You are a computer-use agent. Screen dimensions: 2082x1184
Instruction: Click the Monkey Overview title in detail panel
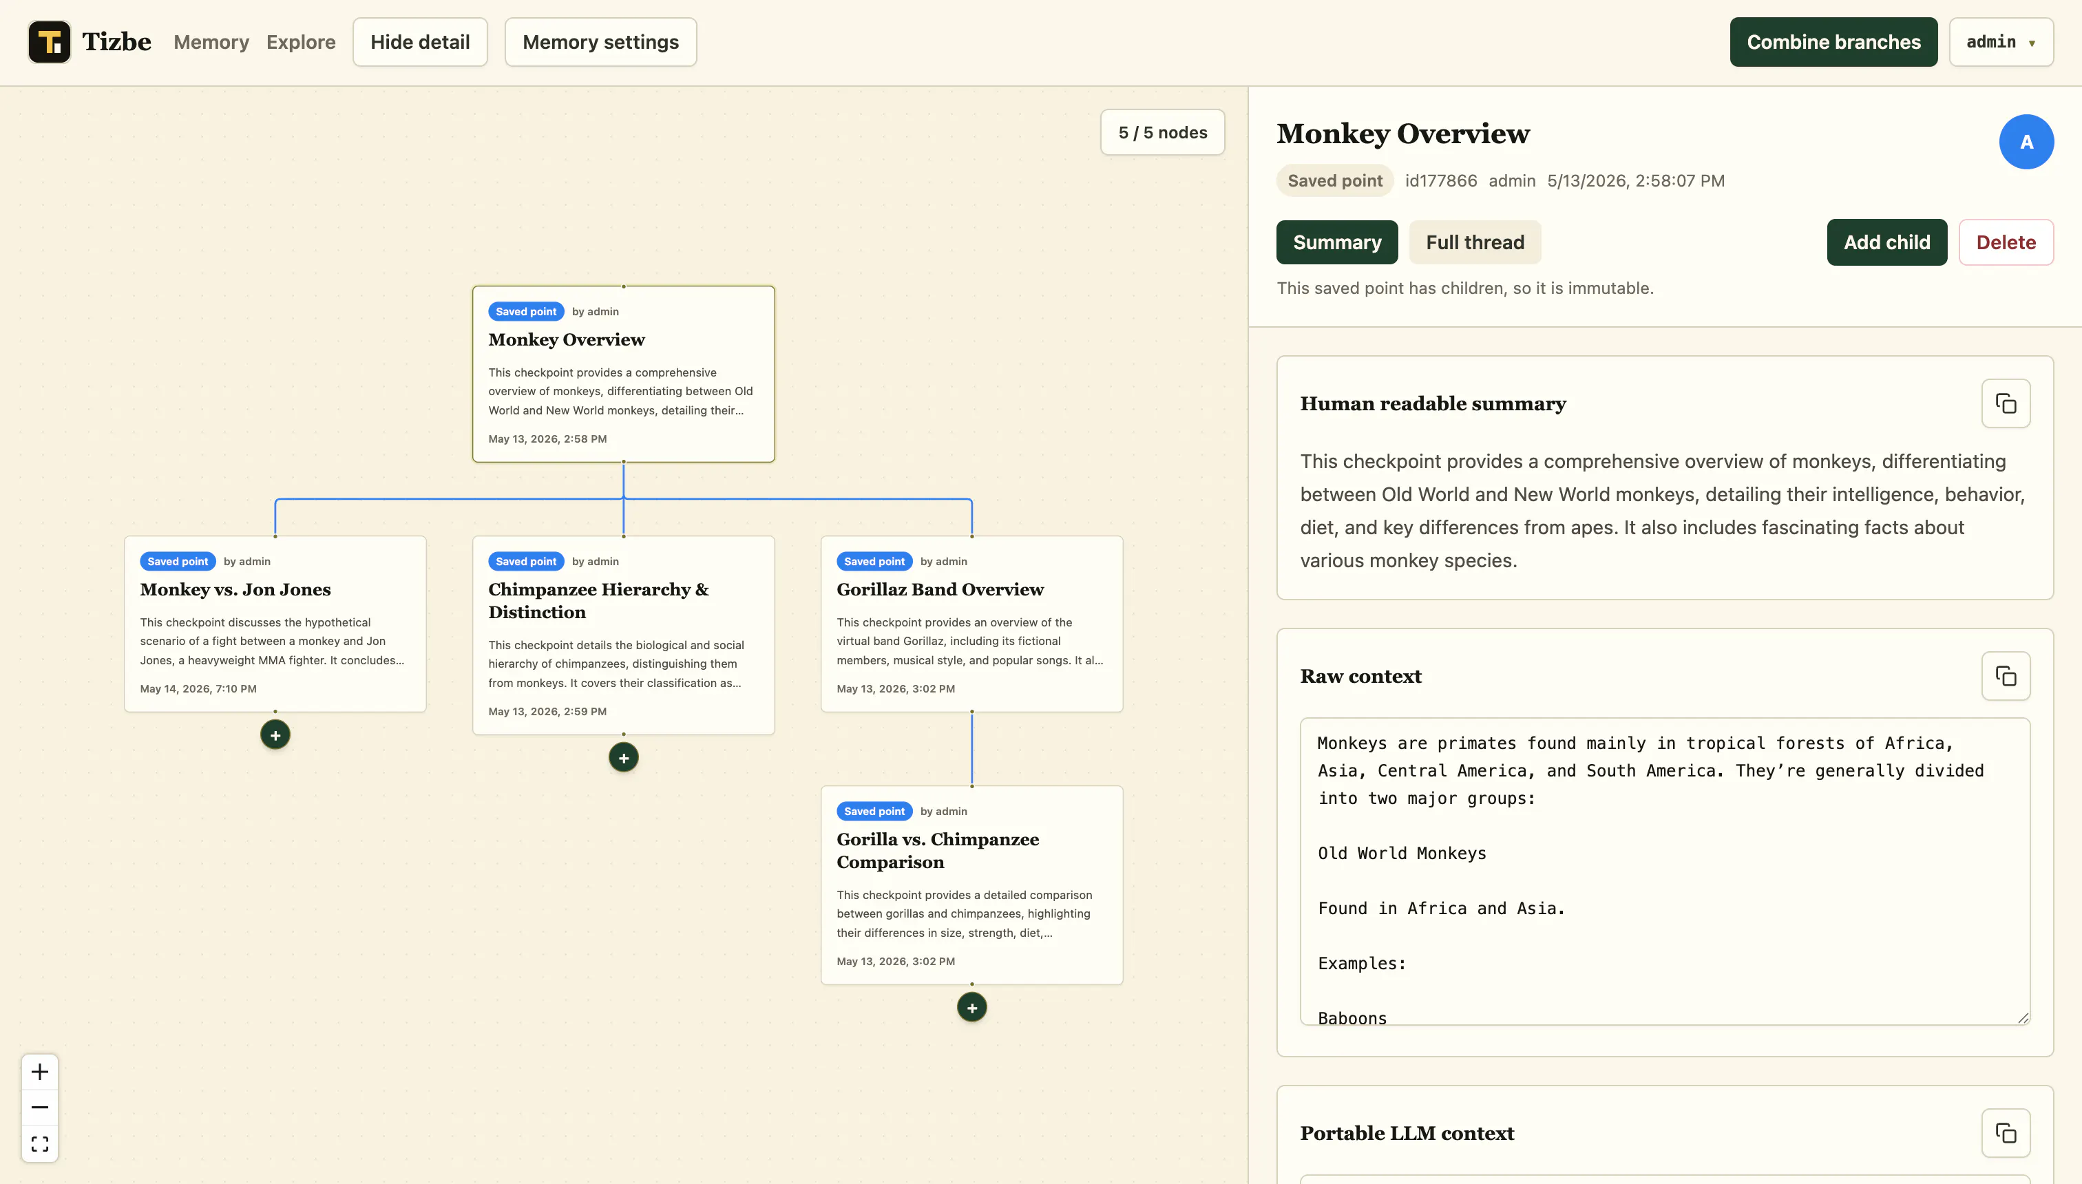click(x=1403, y=134)
